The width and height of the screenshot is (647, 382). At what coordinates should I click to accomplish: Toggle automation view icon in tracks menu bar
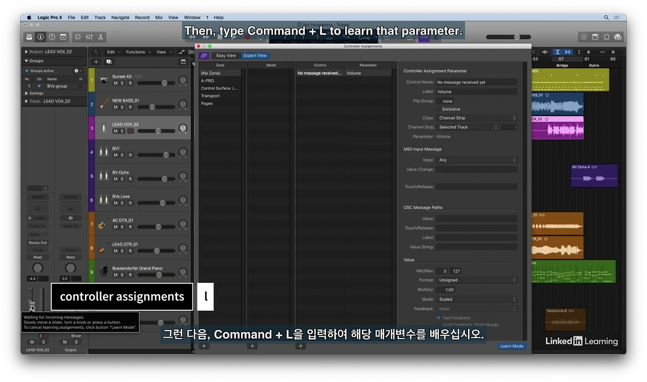181,52
